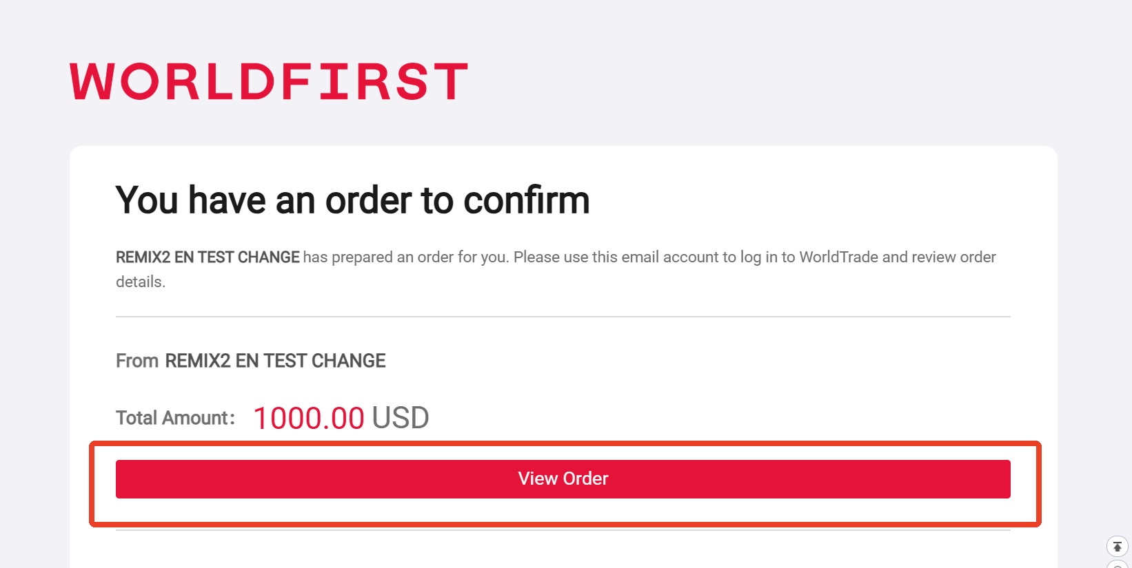Click 'has prepared an order for you' text

pyautogui.click(x=405, y=257)
